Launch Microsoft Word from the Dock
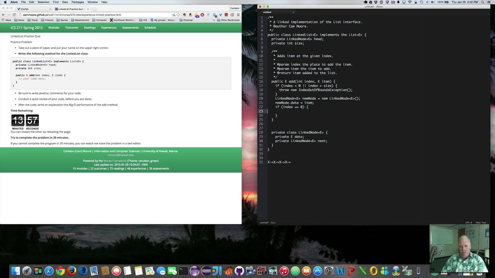Image resolution: width=495 pixels, height=278 pixels. [x=340, y=271]
